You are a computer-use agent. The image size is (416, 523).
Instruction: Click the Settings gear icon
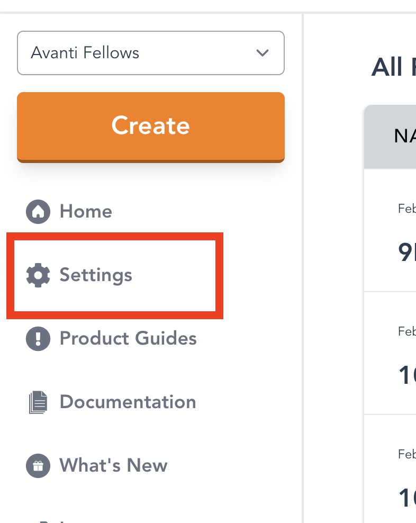tap(38, 275)
